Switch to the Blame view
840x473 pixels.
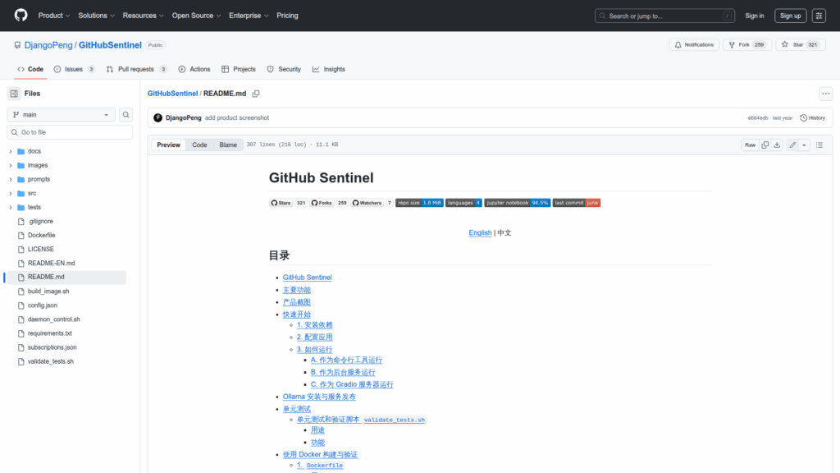point(228,145)
